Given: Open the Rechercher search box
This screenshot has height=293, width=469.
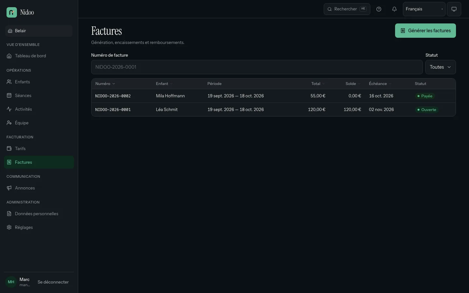Looking at the screenshot, I should point(347,9).
